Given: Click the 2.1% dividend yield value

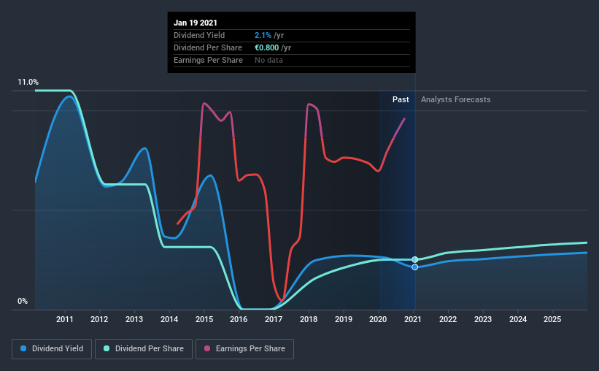Looking at the screenshot, I should [263, 35].
